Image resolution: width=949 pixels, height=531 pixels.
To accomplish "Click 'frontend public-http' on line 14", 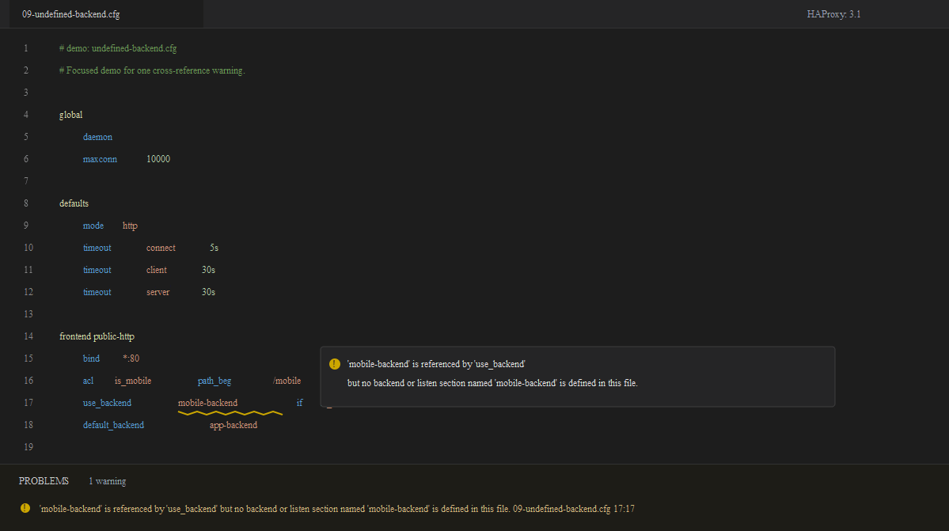I will (x=97, y=336).
